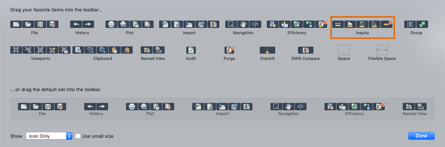
Task: Enable the Use small size checkbox
Action: (78, 136)
